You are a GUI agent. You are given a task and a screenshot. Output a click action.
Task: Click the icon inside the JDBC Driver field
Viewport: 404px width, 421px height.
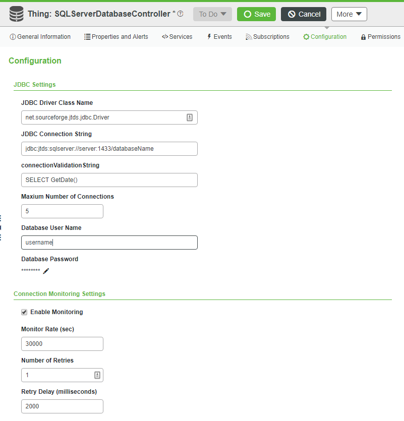click(x=189, y=117)
